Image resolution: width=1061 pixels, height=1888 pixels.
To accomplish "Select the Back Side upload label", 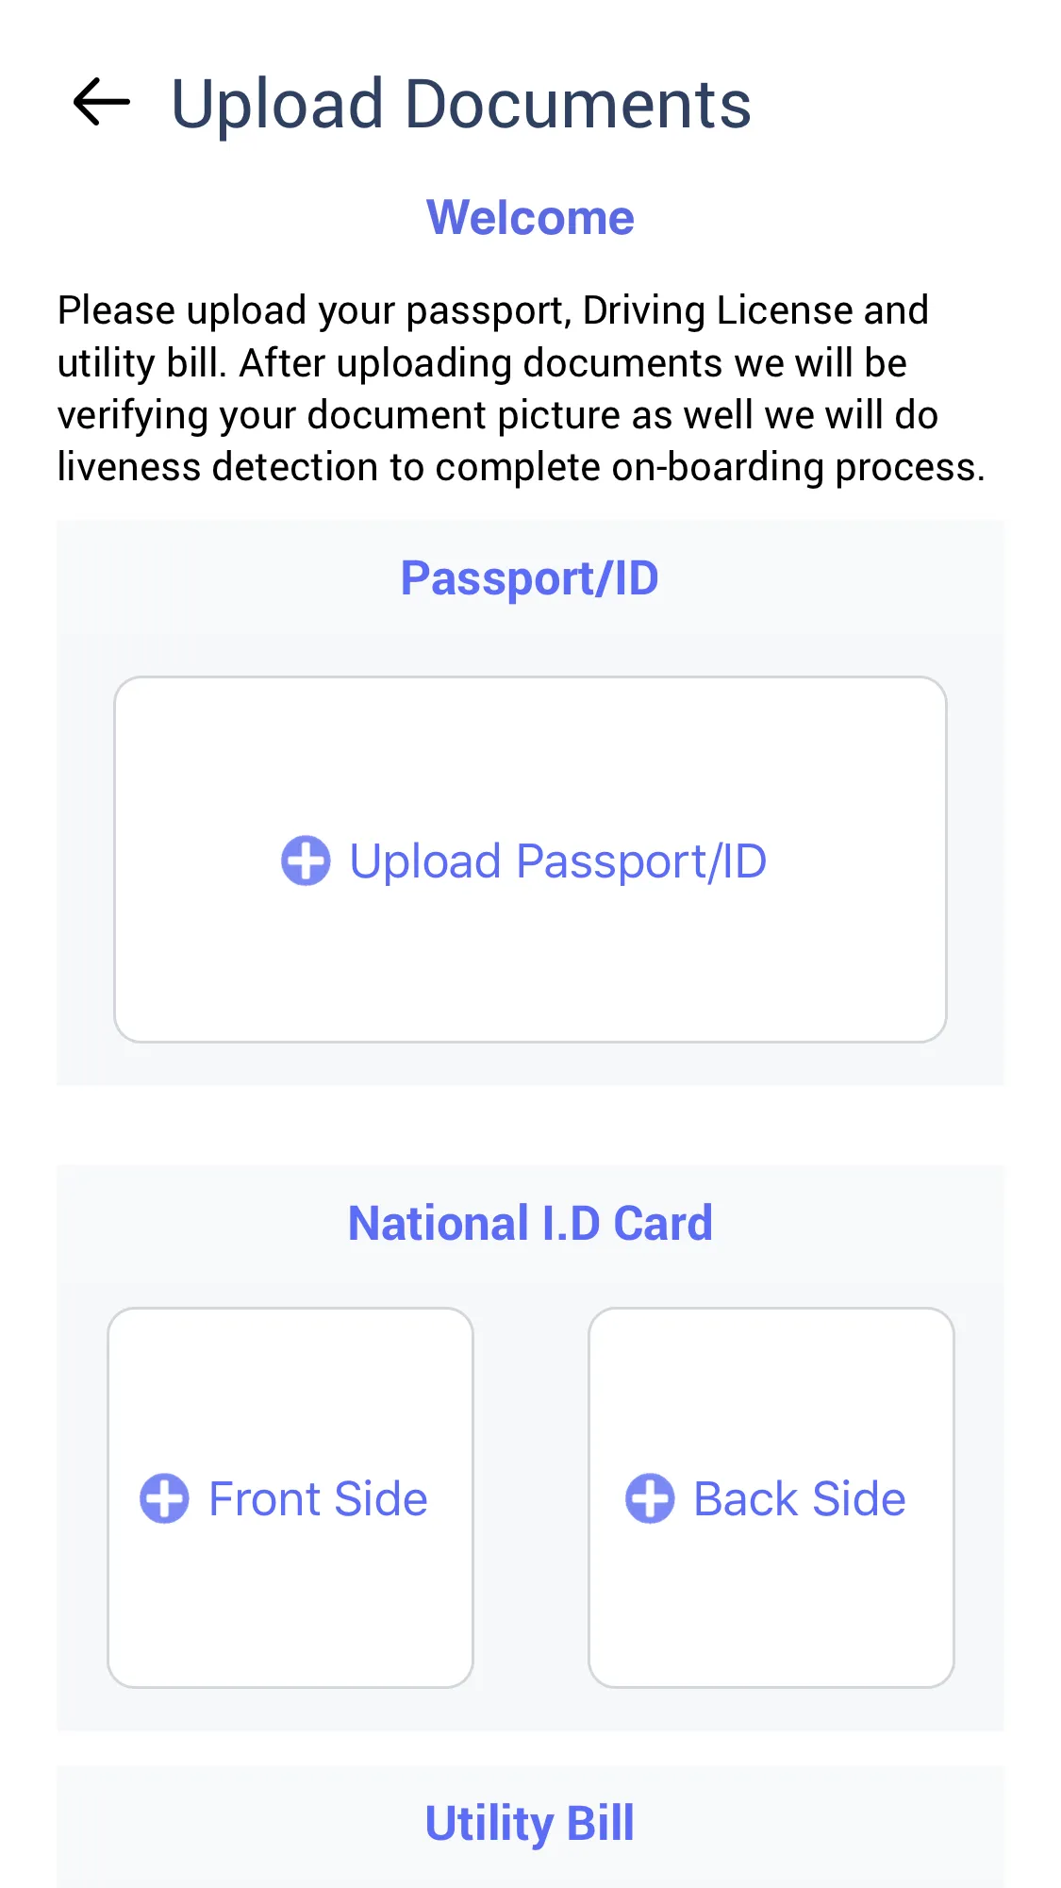I will (x=800, y=1499).
